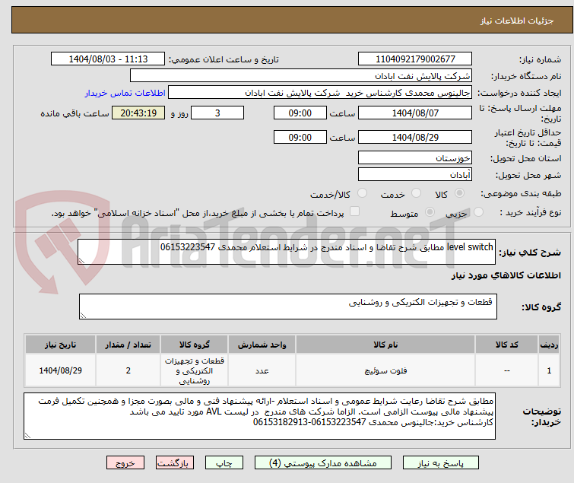Click price validity date 1404/08/29 field
This screenshot has width=574, height=483.
pyautogui.click(x=415, y=138)
